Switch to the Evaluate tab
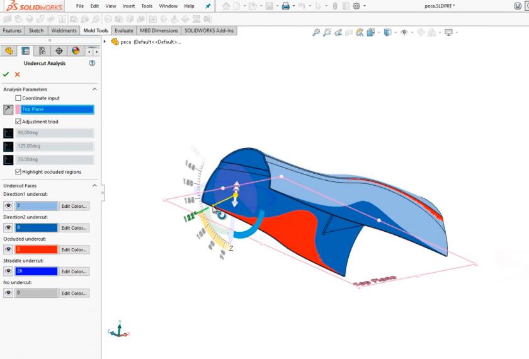This screenshot has height=359, width=529. point(123,30)
